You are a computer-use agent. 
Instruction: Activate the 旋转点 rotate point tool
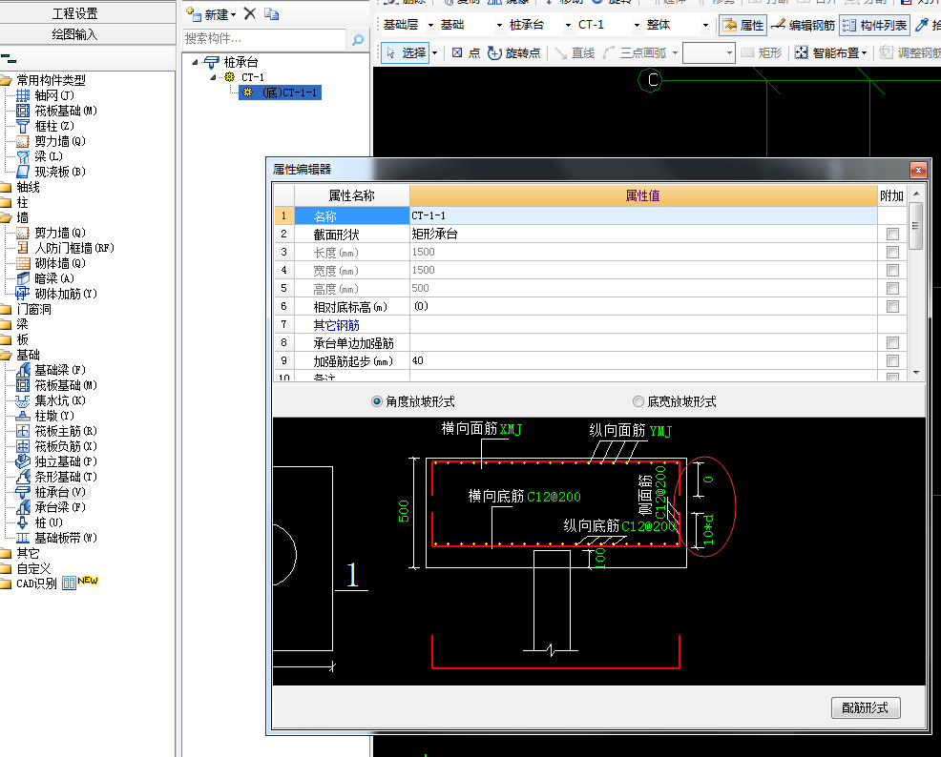[x=513, y=53]
